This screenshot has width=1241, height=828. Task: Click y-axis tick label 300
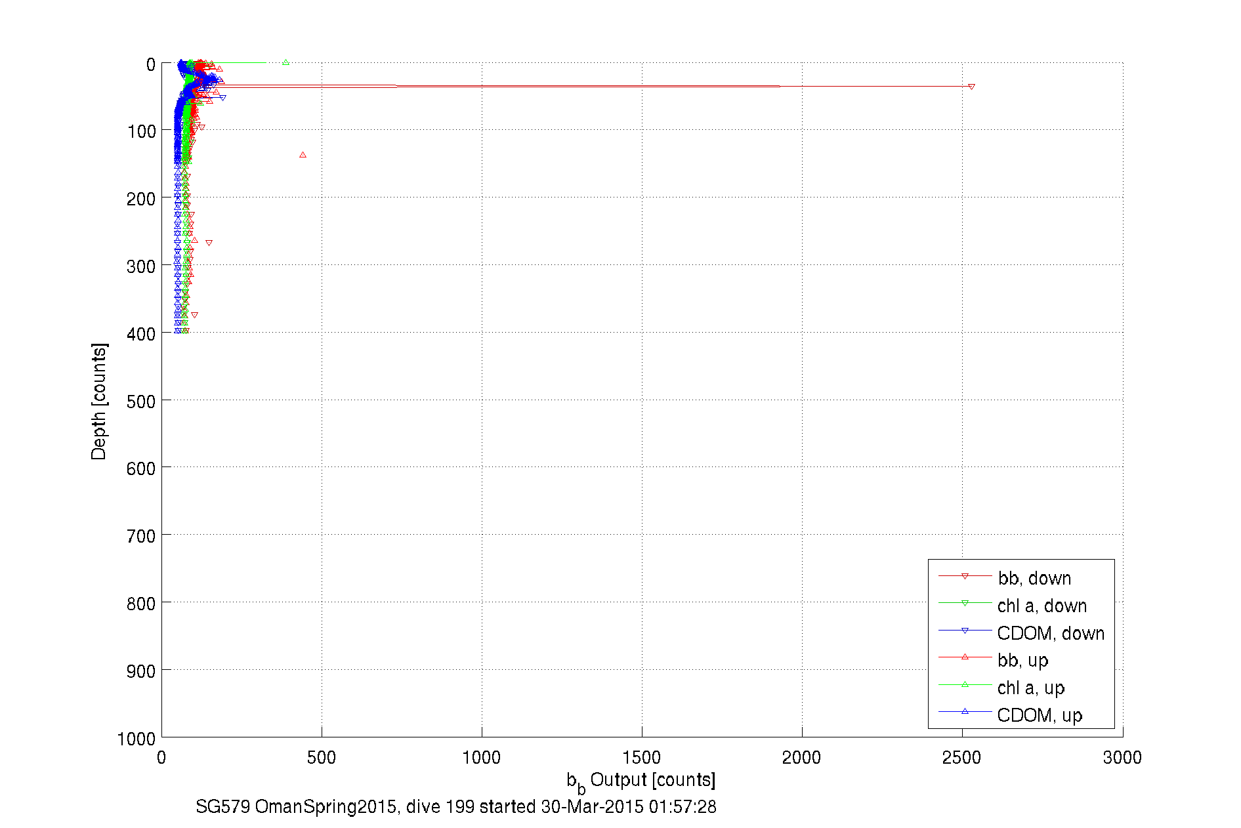coord(142,266)
